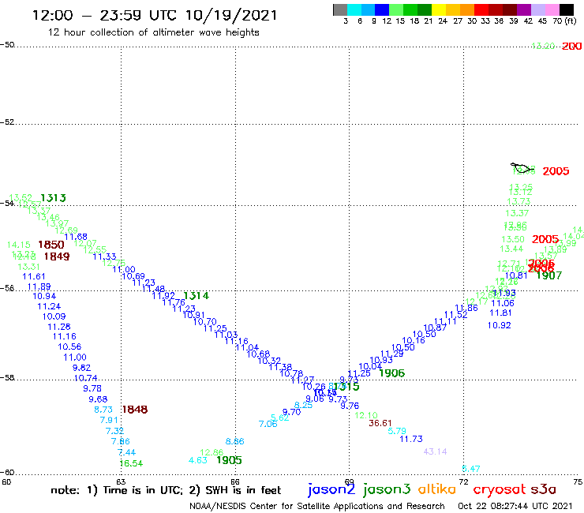The height and width of the screenshot is (513, 584).
Task: Click the blue value 11.73
Action: coord(411,440)
